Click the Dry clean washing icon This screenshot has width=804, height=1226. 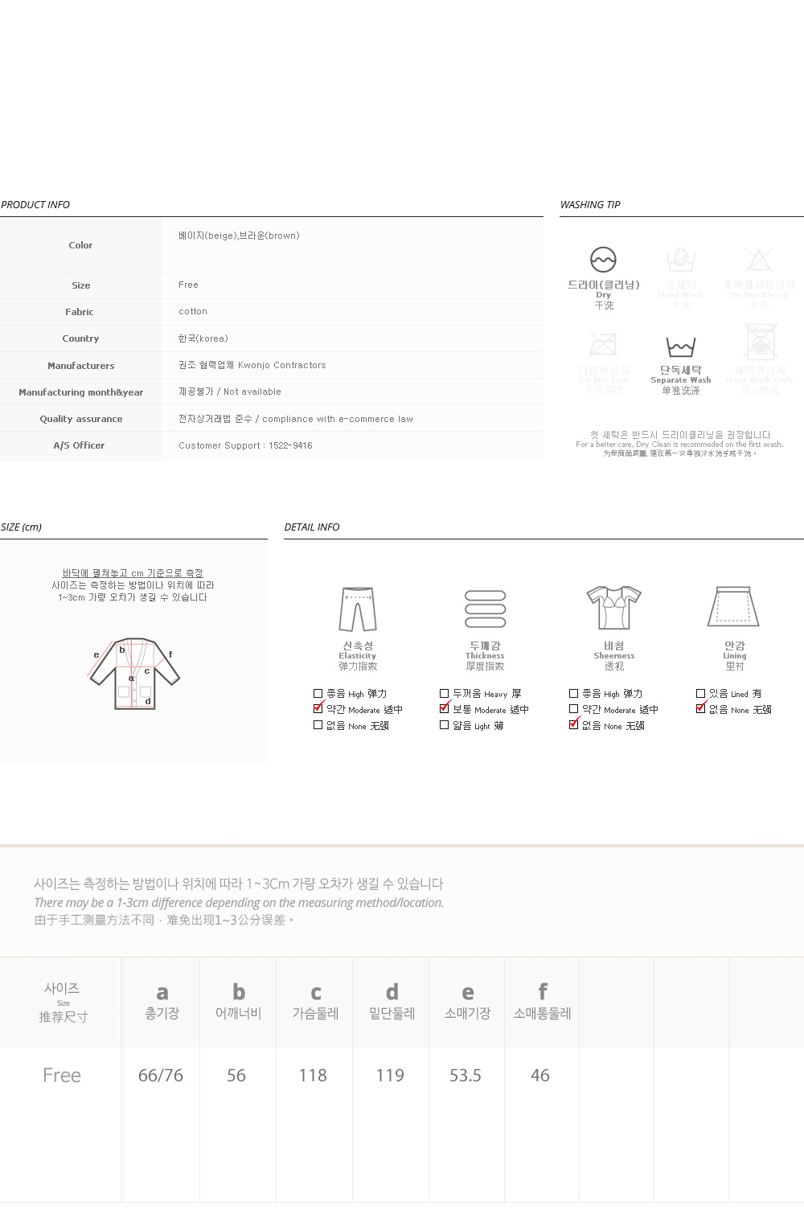[x=603, y=260]
